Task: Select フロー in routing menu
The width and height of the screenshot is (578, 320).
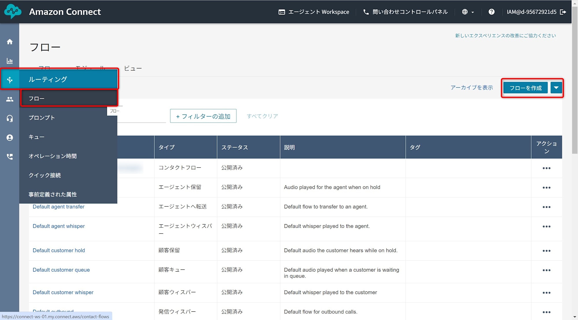Action: click(69, 98)
